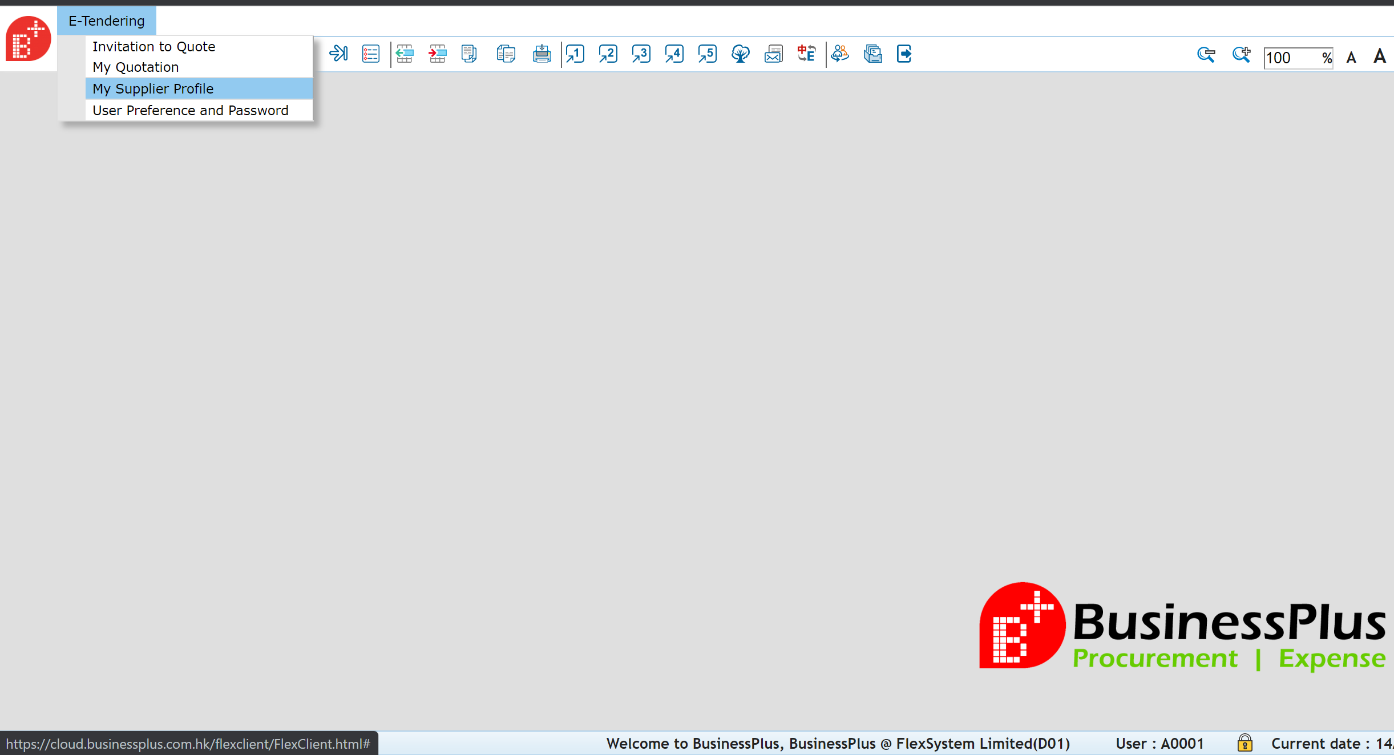The width and height of the screenshot is (1394, 755).
Task: Click the larger font A icon
Action: coord(1380,56)
